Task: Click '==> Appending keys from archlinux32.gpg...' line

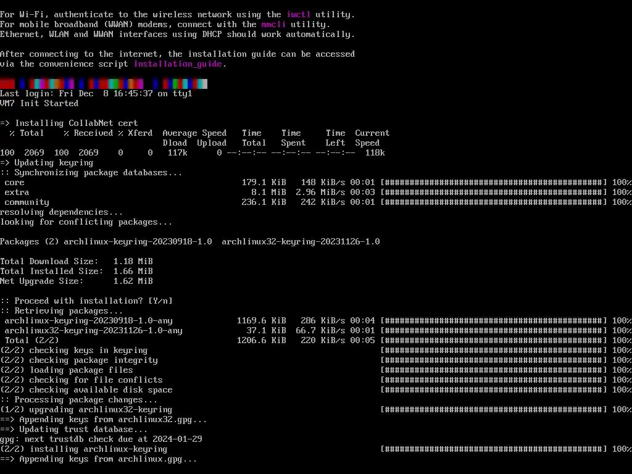Action: click(x=104, y=420)
